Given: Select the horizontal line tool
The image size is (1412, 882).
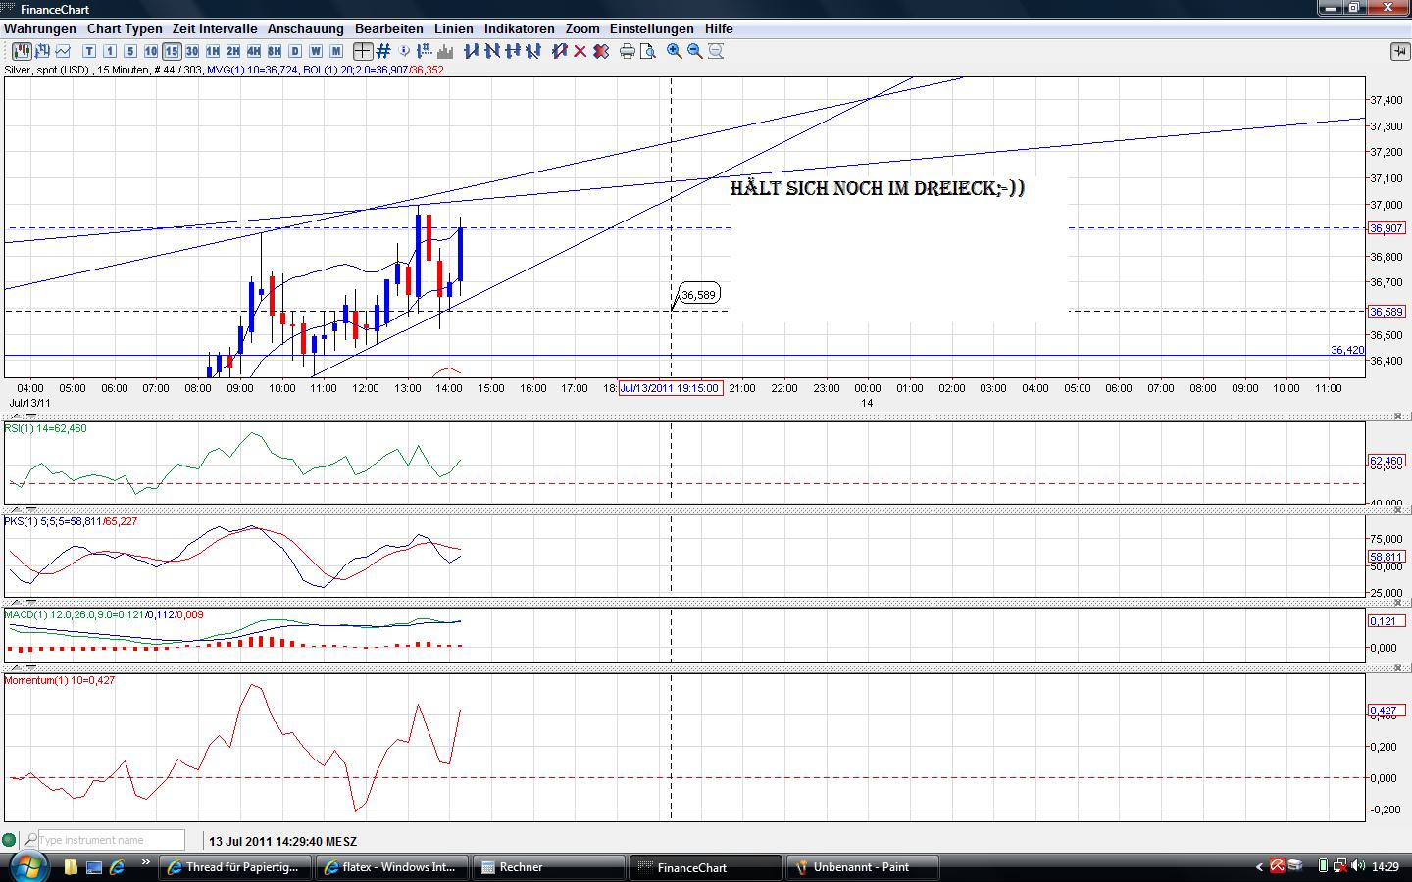Looking at the screenshot, I should [512, 51].
